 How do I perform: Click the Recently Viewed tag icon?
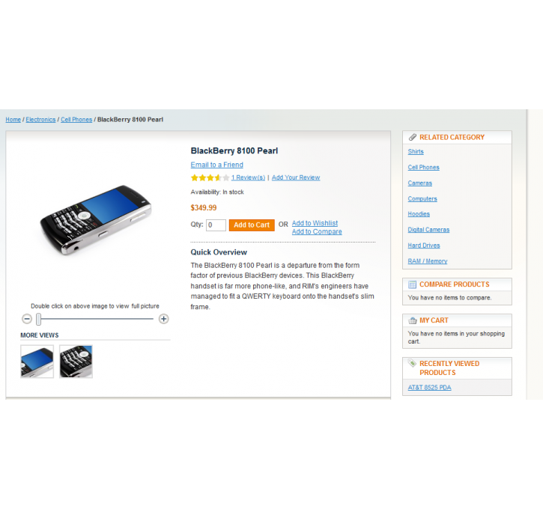(x=412, y=363)
